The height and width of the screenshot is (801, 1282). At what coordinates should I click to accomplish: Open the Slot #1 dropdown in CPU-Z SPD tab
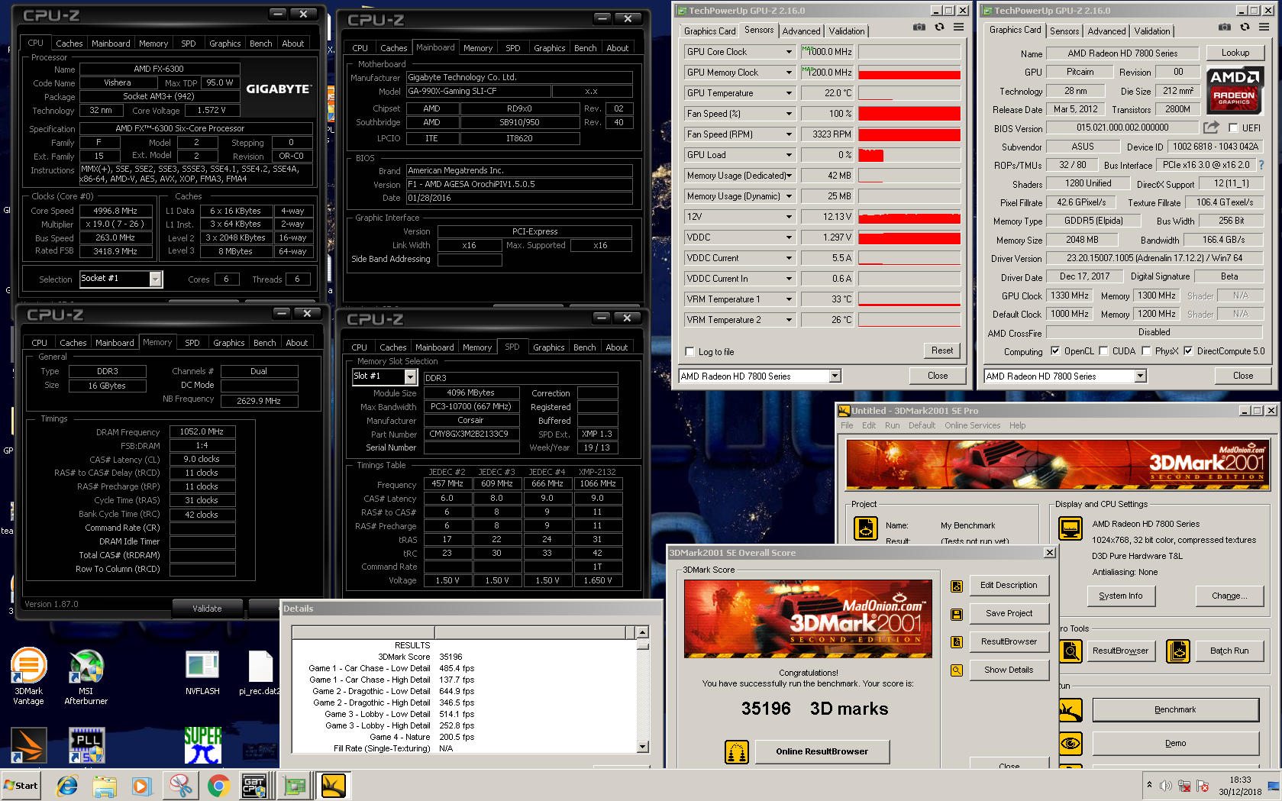pos(410,376)
